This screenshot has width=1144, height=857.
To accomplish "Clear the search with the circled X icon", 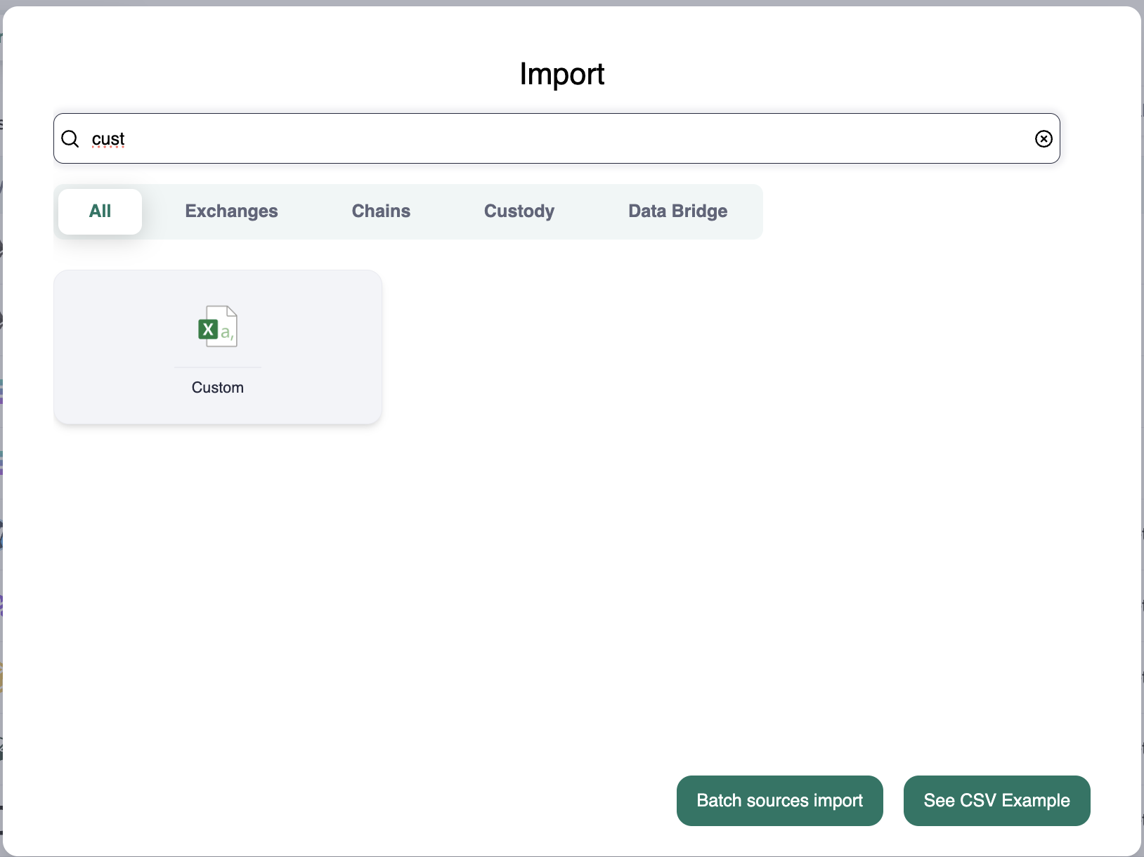I will (1044, 139).
